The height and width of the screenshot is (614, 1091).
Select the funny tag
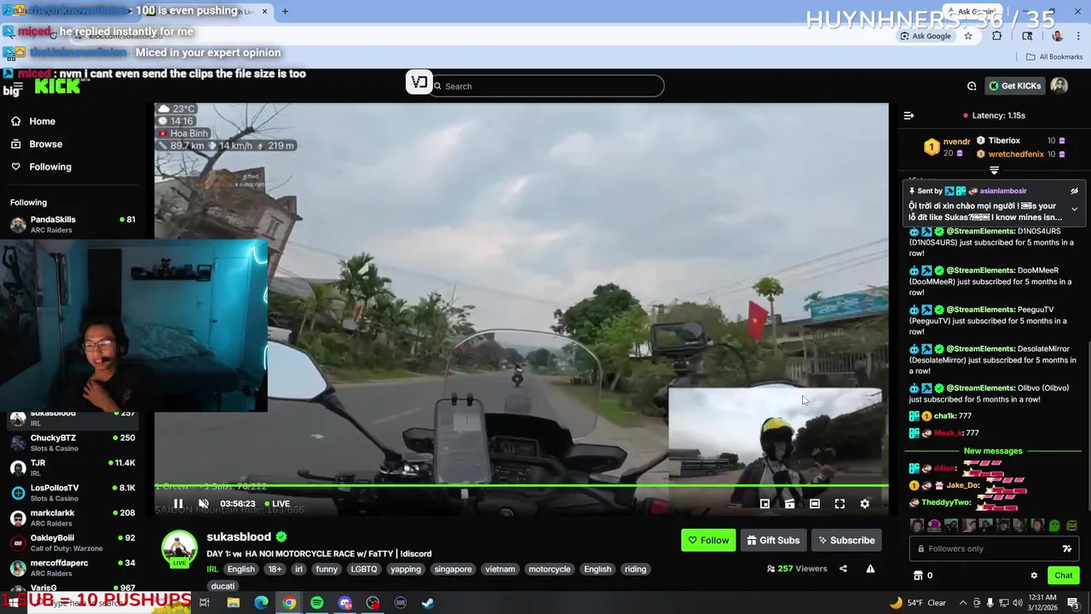(326, 569)
